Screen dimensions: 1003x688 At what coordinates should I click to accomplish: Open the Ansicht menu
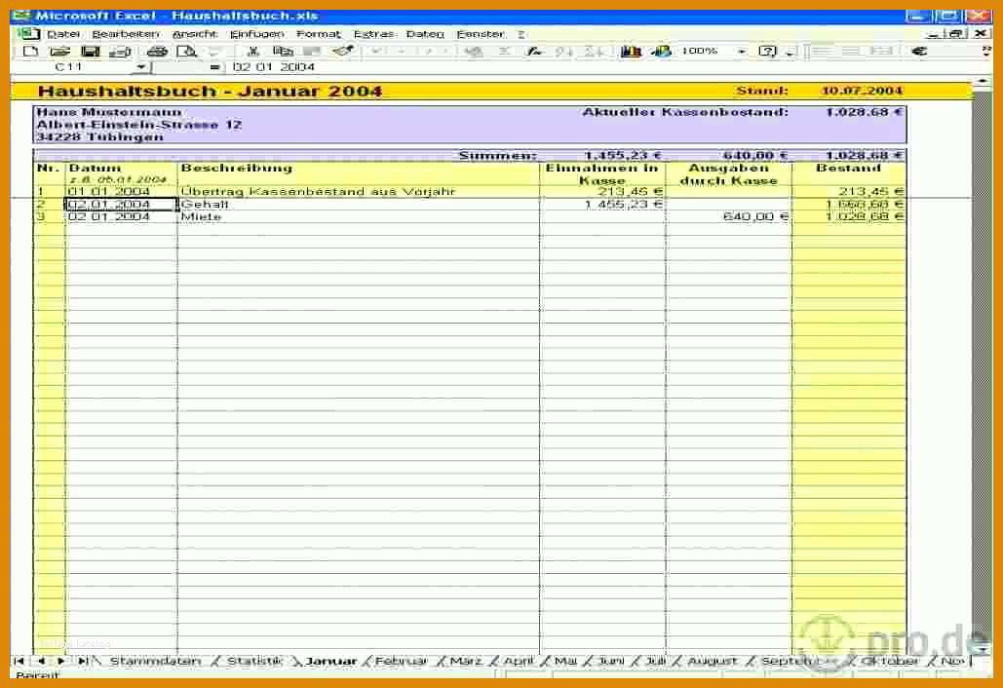(195, 34)
